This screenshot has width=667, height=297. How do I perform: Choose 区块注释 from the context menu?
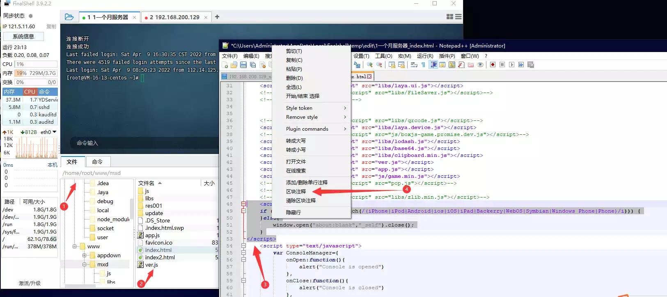[296, 192]
